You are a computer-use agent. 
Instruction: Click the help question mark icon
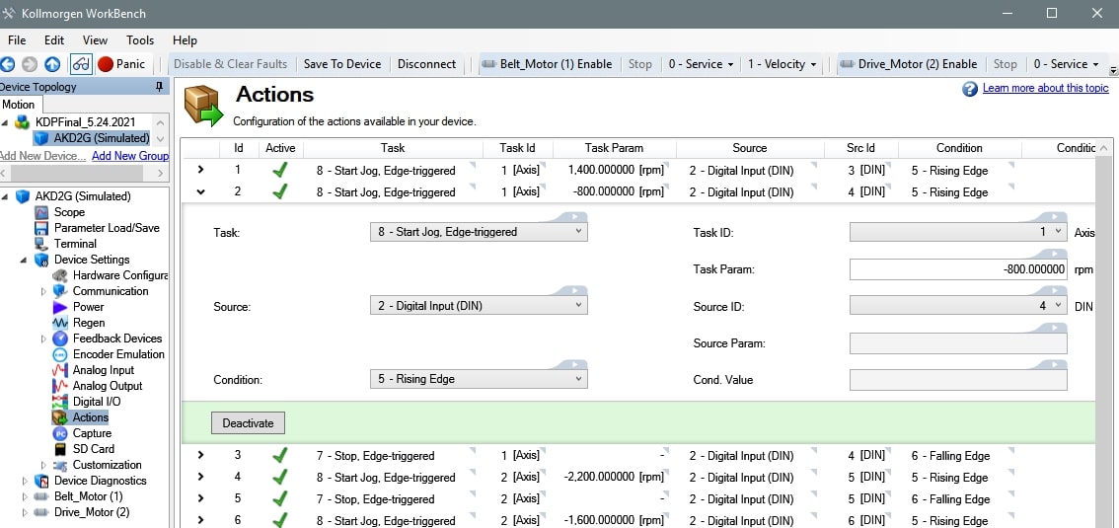pyautogui.click(x=970, y=89)
